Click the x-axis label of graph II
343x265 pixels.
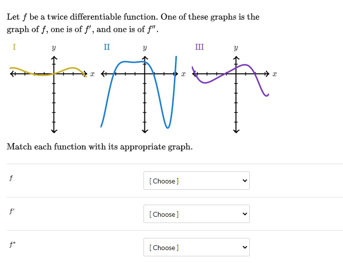tap(183, 74)
